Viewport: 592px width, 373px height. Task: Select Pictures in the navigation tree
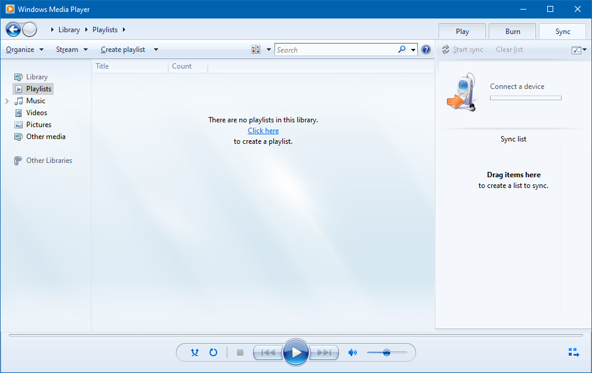(39, 125)
